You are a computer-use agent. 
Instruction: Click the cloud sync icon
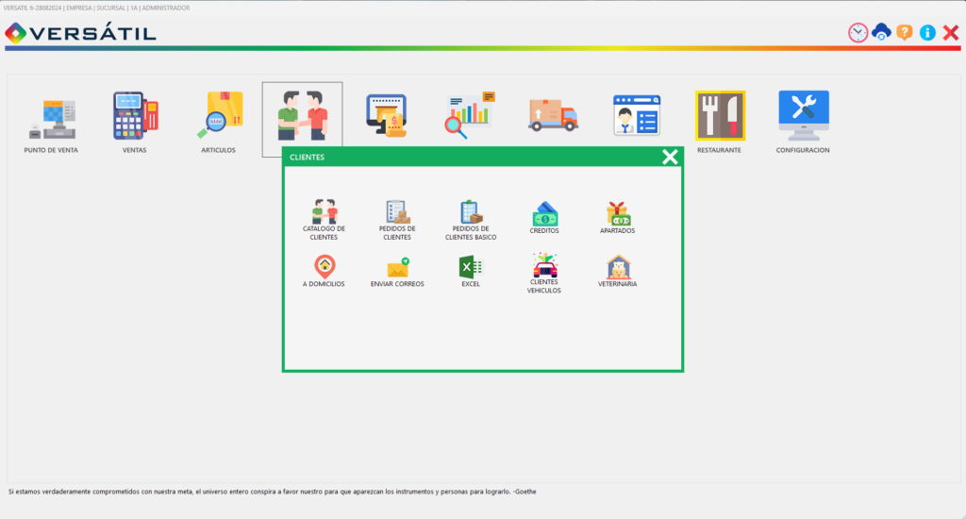881,32
